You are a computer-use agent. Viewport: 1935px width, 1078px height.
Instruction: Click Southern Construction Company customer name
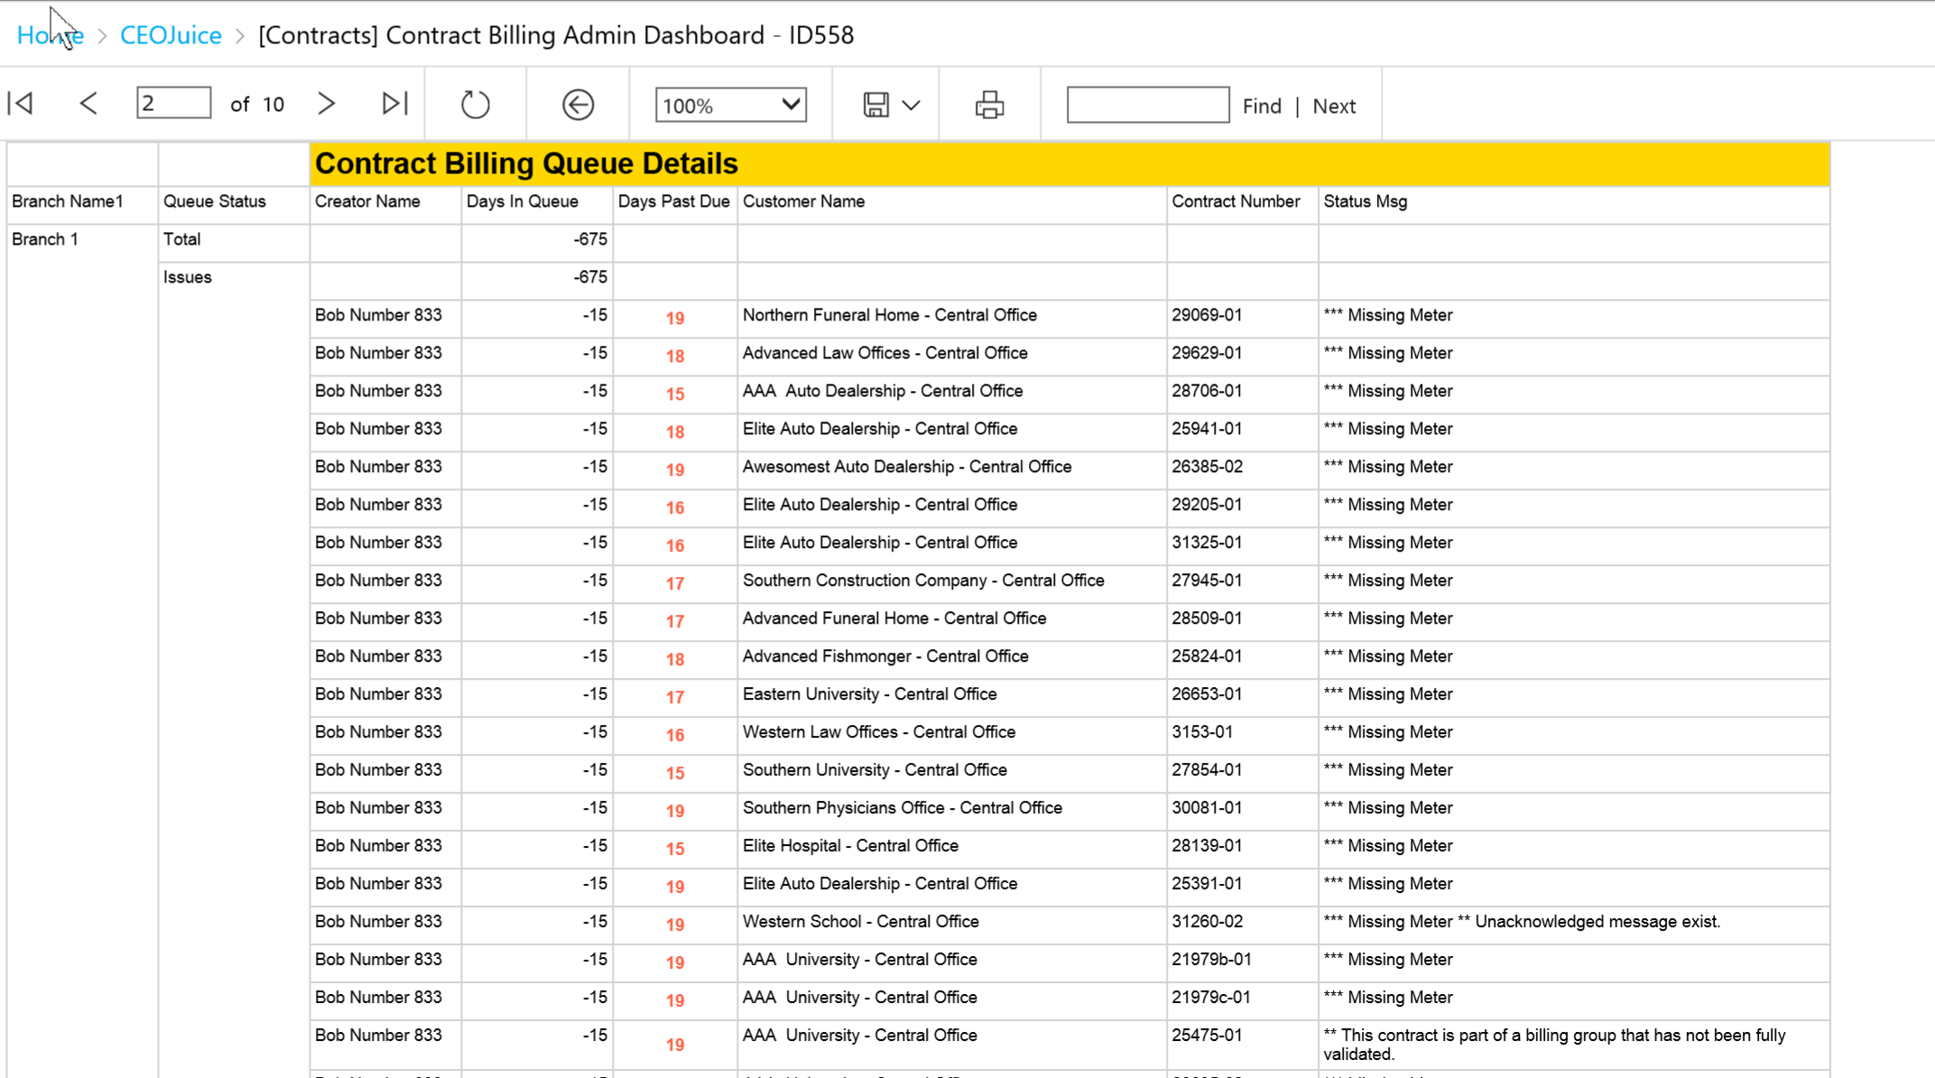923,581
